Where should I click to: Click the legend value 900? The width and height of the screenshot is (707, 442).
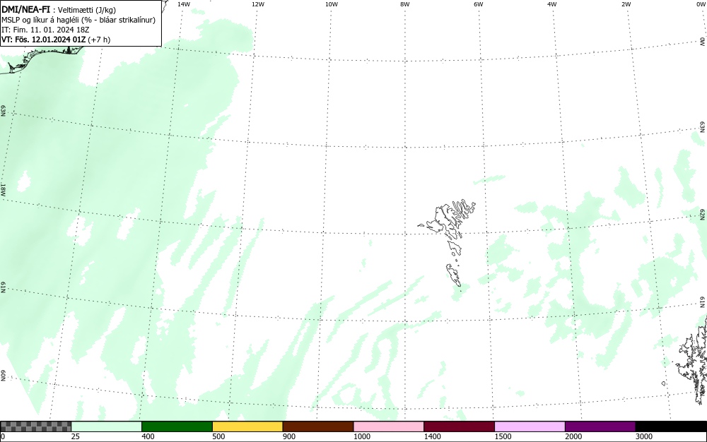click(x=289, y=436)
